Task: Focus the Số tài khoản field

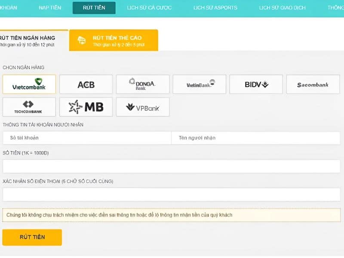Action: pos(87,138)
